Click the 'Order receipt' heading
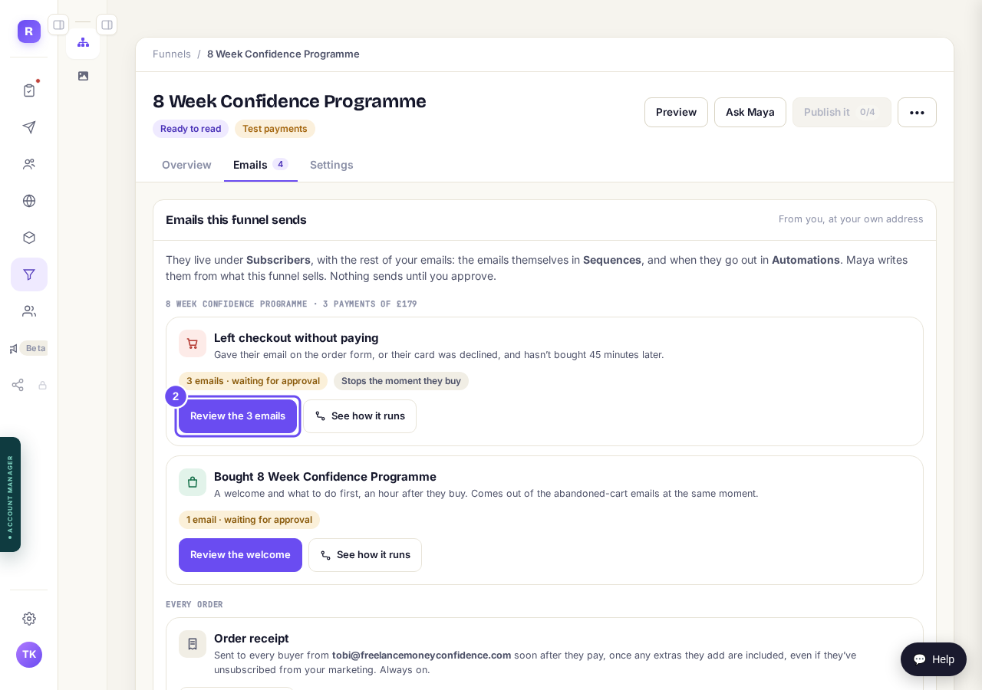 click(252, 638)
